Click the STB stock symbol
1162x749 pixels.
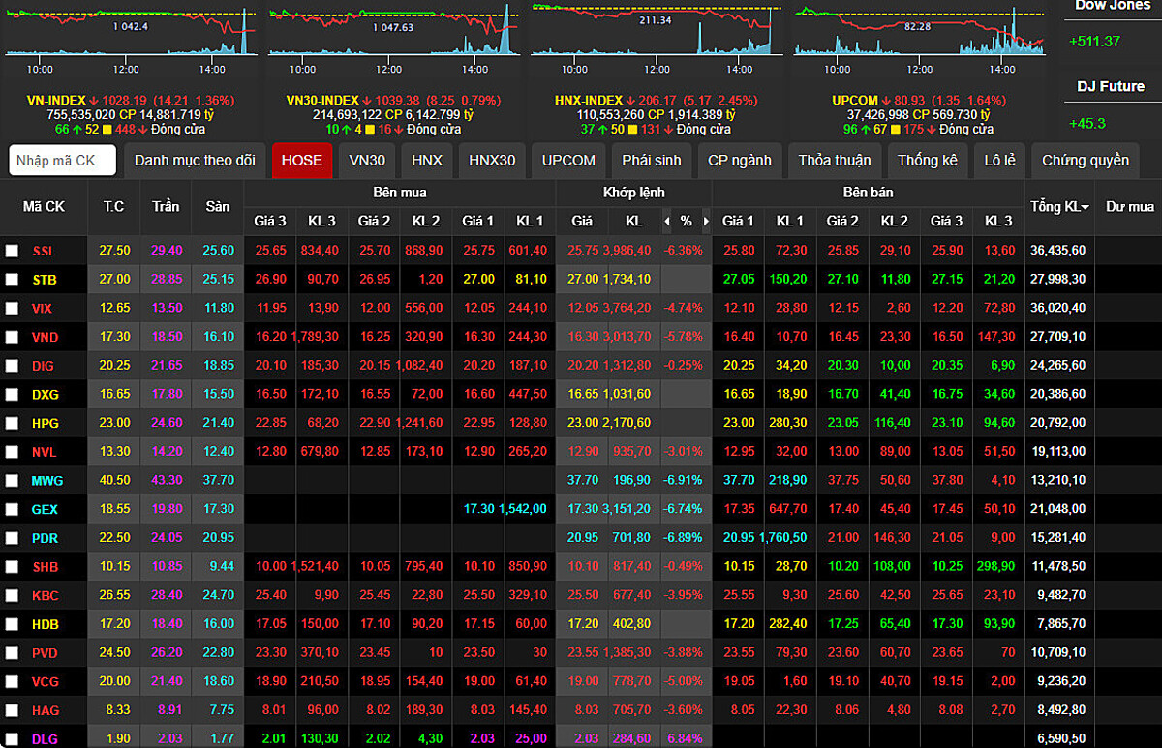point(44,280)
